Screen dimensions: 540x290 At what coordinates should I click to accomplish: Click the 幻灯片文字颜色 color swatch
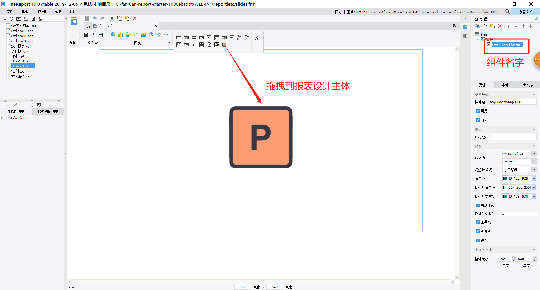click(505, 197)
